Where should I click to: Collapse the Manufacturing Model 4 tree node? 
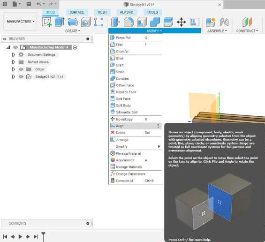coord(8,47)
